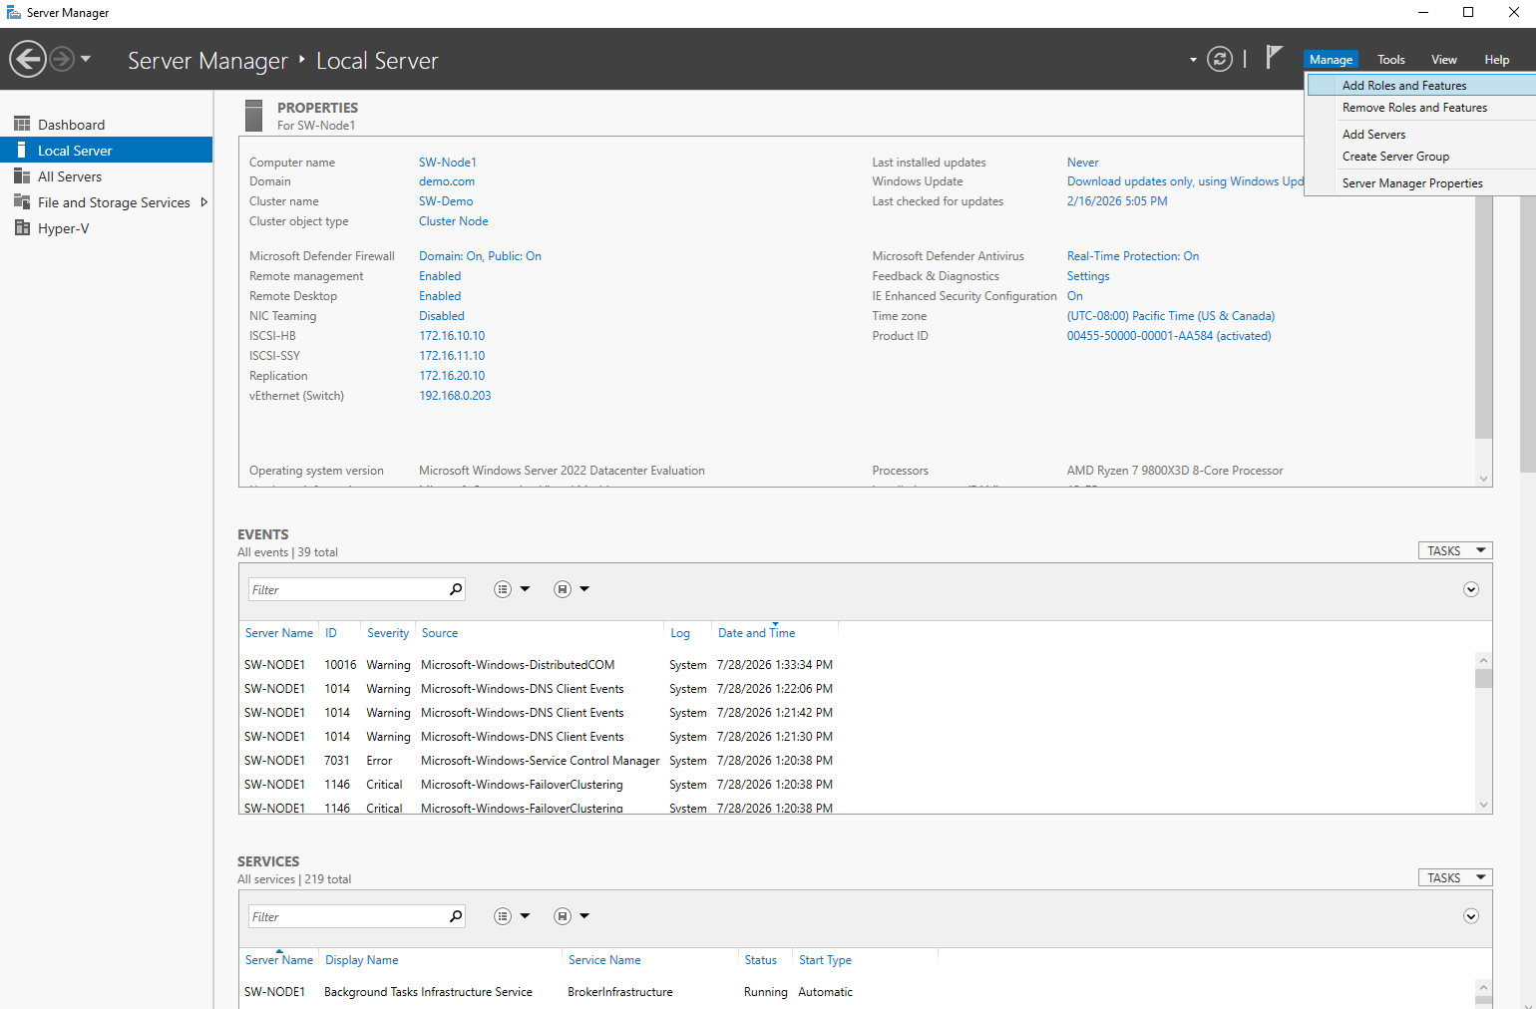
Task: Click Real-Time Protection: On link
Action: click(x=1133, y=256)
